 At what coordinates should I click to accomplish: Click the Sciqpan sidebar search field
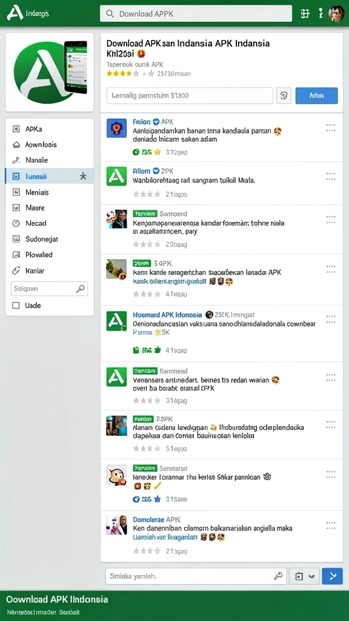[x=50, y=289]
